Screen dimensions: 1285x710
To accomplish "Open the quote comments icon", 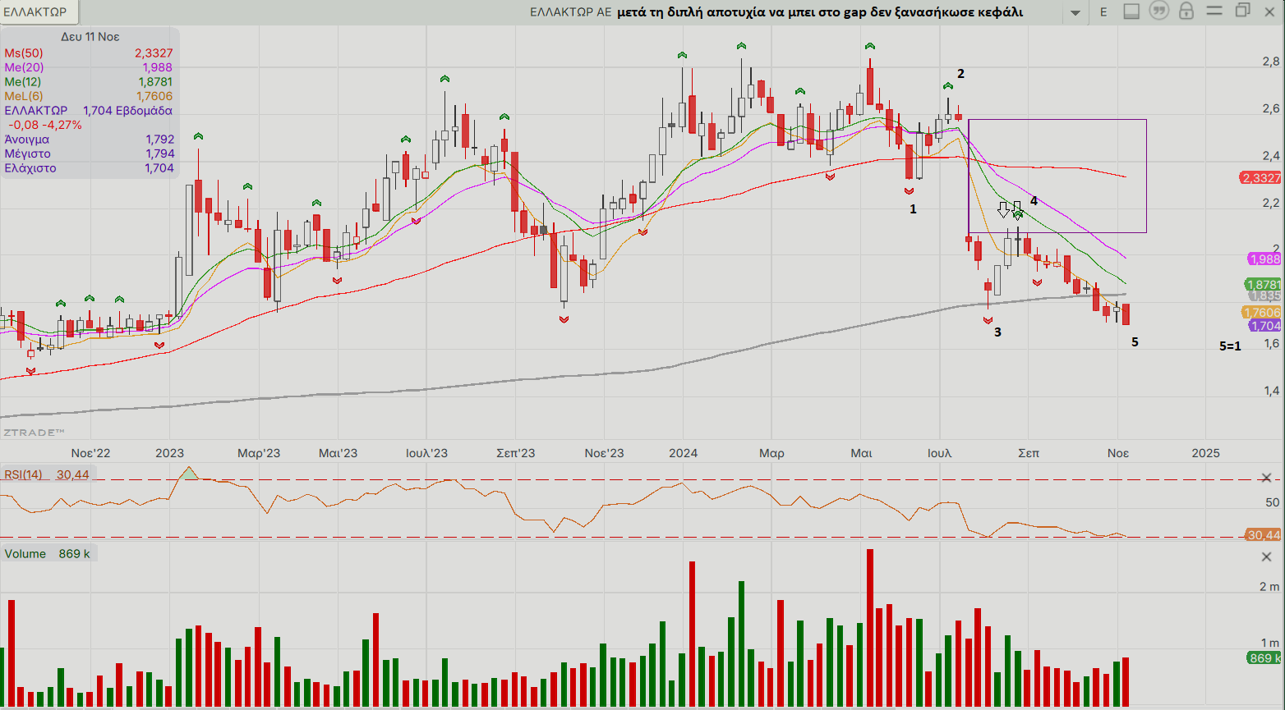I will coord(1159,11).
